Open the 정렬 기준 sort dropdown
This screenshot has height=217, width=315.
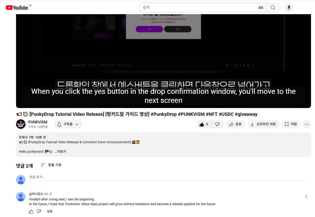pyautogui.click(x=51, y=165)
